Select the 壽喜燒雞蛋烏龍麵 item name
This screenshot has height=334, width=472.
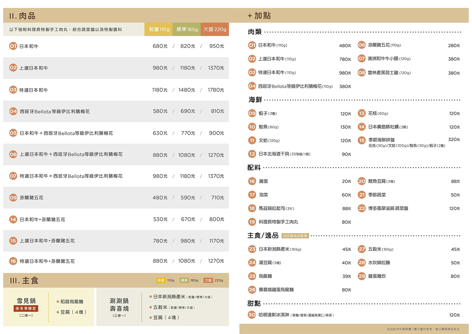tap(276, 290)
